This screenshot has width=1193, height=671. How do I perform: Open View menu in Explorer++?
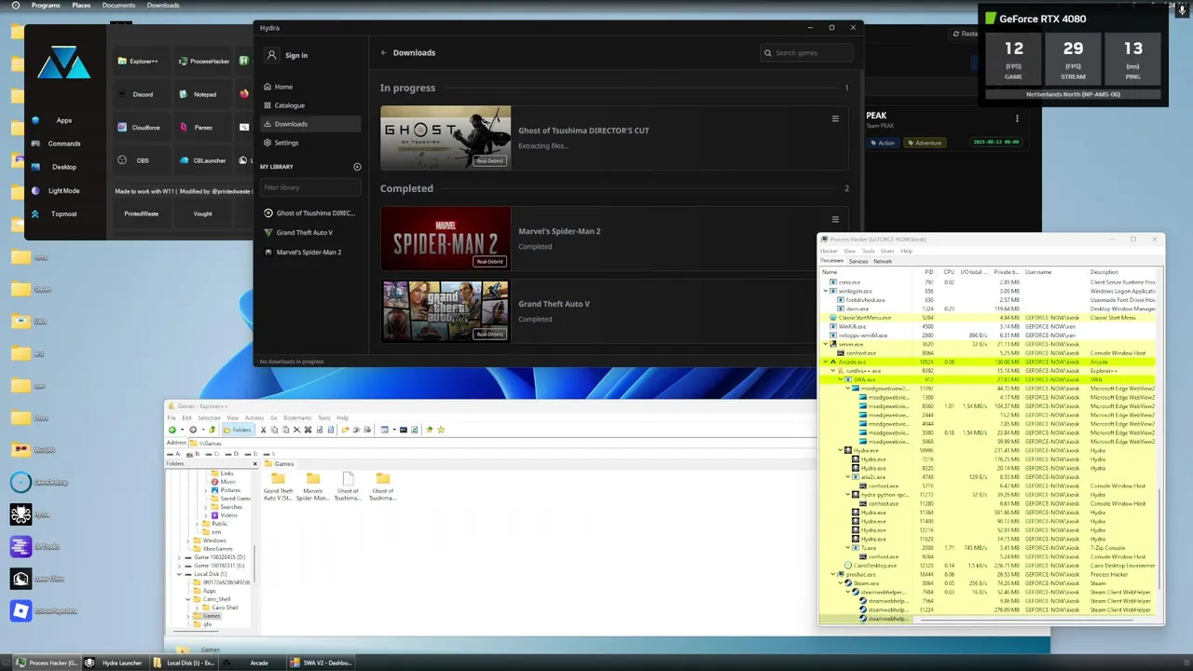coord(233,418)
